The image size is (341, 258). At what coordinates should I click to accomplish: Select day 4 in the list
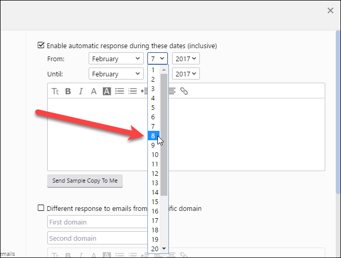tap(154, 98)
